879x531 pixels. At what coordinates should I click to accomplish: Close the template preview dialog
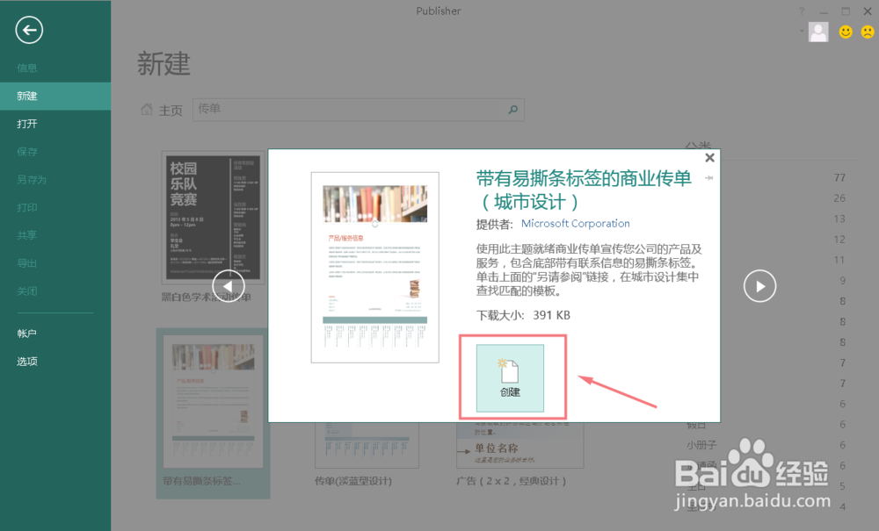pos(709,158)
